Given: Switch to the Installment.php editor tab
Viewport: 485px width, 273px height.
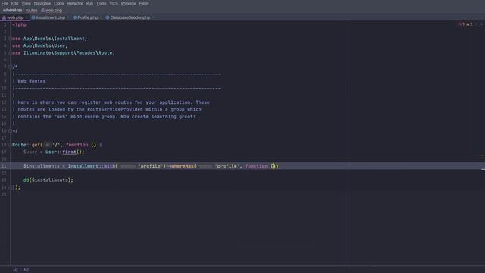Looking at the screenshot, I should (51, 17).
